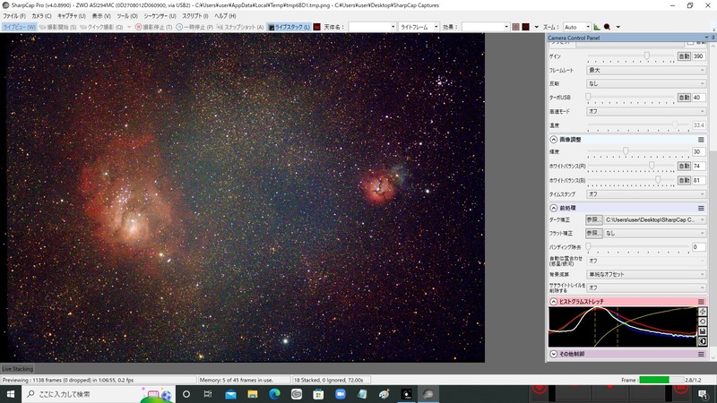Open the 背景減算 dropdown
This screenshot has width=717, height=403.
[x=646, y=274]
